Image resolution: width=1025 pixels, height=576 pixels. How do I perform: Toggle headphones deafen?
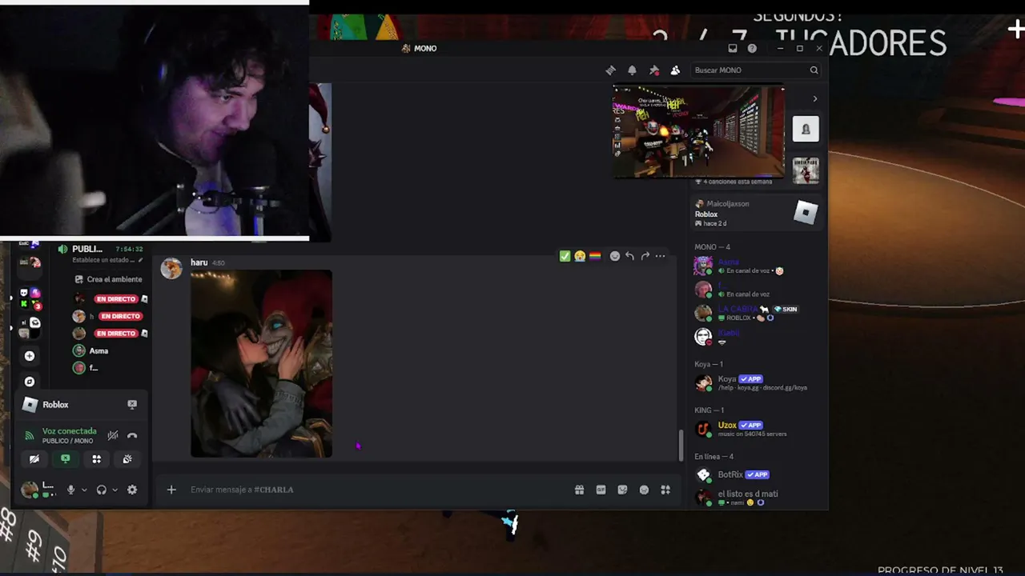click(102, 490)
